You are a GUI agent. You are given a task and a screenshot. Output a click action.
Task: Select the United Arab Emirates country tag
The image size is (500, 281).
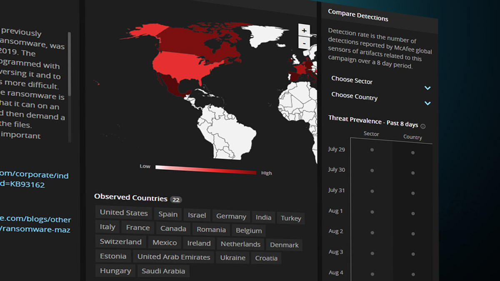[x=174, y=257]
